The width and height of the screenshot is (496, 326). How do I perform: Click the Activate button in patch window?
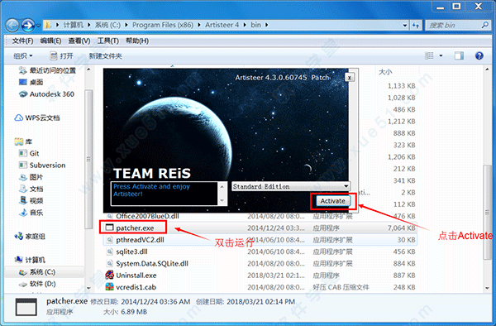coord(333,201)
